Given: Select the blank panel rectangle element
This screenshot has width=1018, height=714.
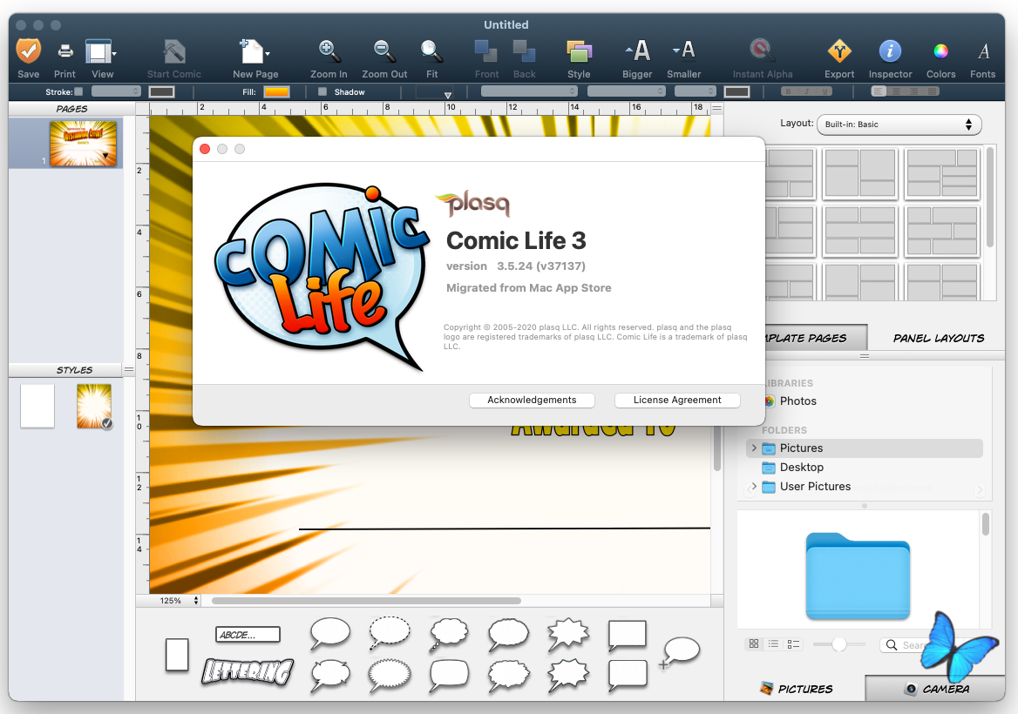Looking at the screenshot, I should (x=177, y=654).
